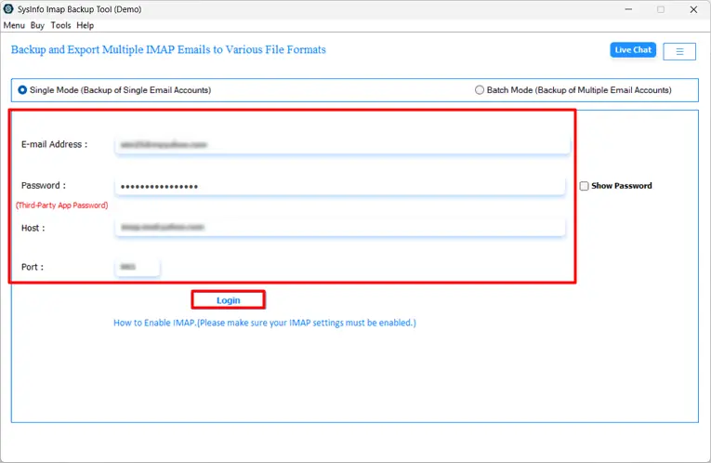Click the Password input field
This screenshot has height=463, width=711.
pyautogui.click(x=340, y=186)
